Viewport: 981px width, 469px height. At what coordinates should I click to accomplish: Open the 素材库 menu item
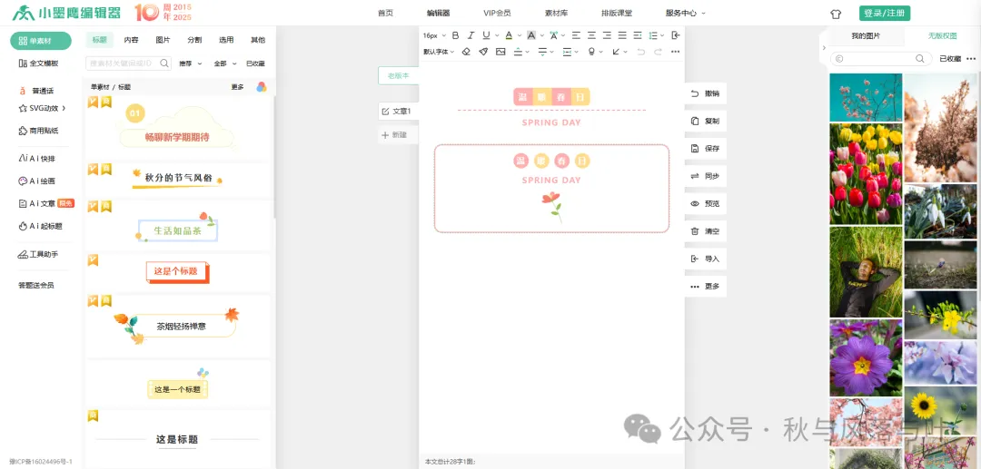point(556,14)
